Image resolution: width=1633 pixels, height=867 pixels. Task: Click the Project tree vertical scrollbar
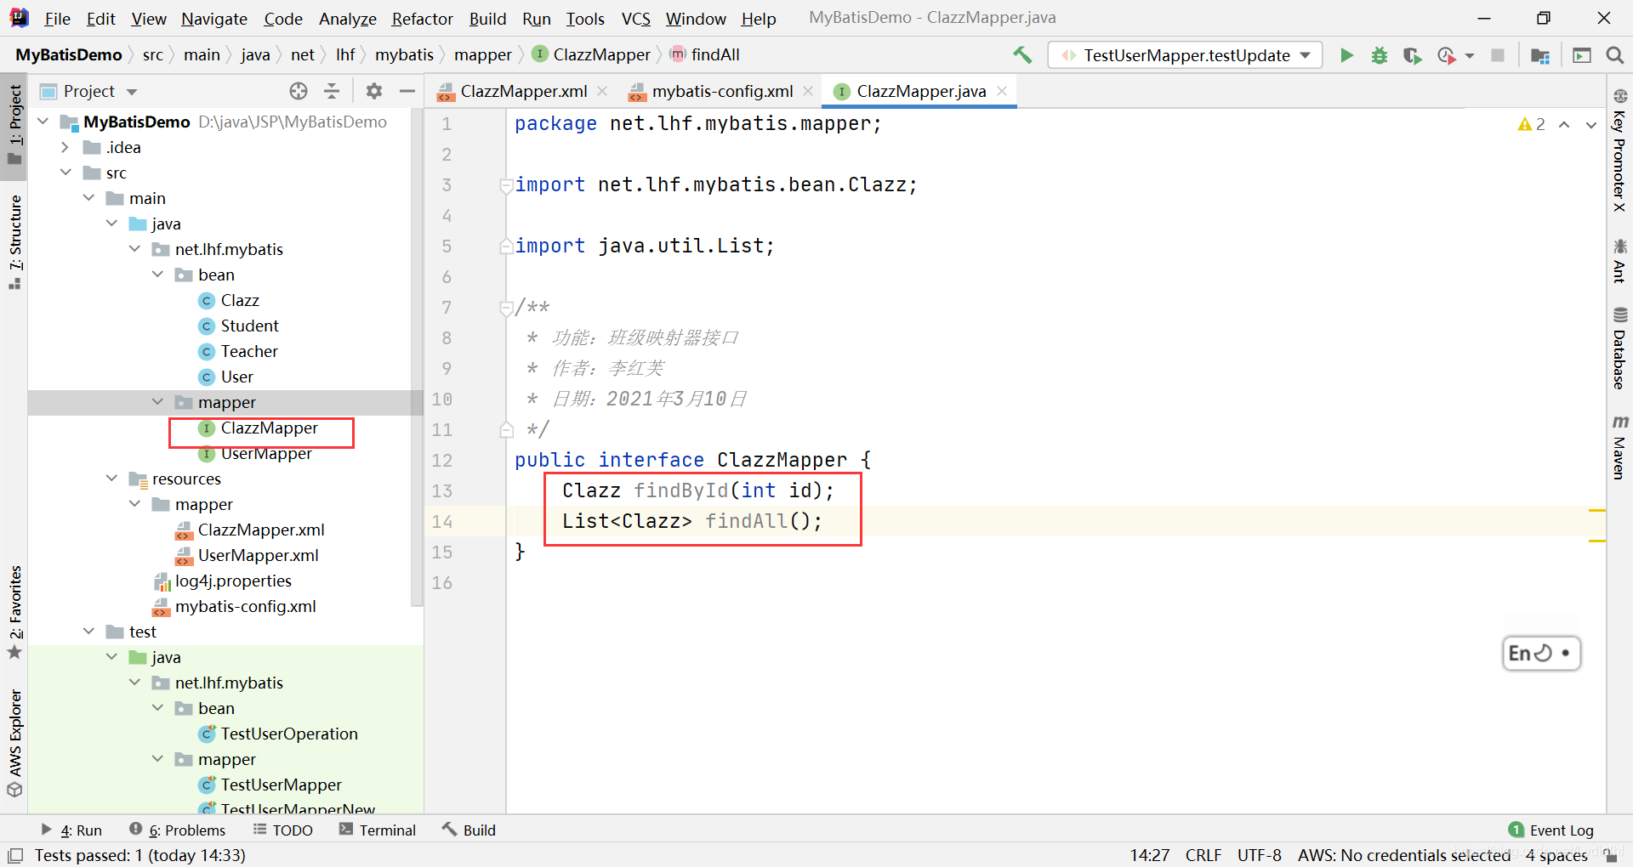(417, 357)
